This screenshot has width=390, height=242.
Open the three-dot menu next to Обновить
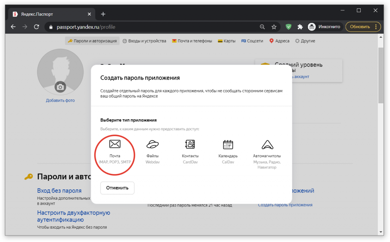click(377, 27)
